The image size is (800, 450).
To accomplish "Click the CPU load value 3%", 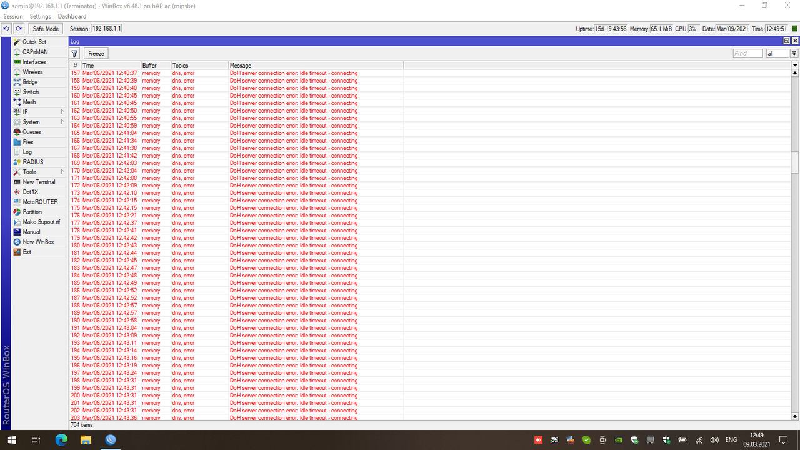I will coord(693,29).
